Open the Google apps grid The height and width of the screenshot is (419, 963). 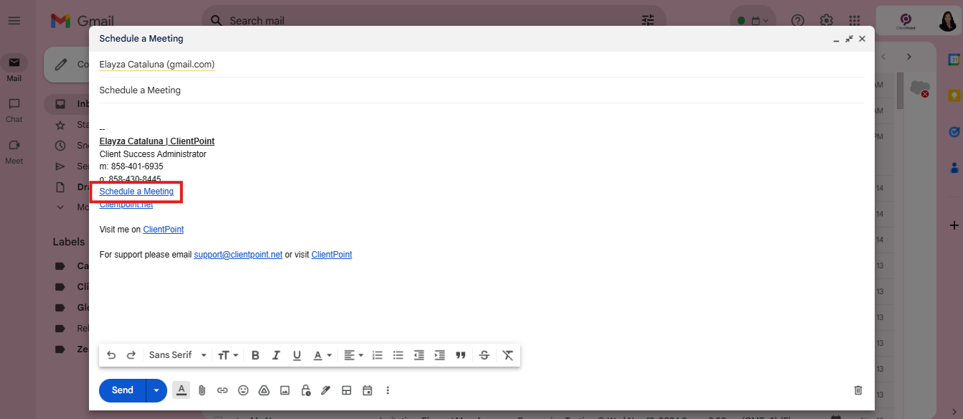(855, 21)
